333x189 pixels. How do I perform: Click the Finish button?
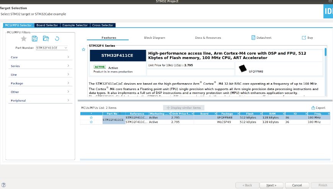tap(323, 185)
